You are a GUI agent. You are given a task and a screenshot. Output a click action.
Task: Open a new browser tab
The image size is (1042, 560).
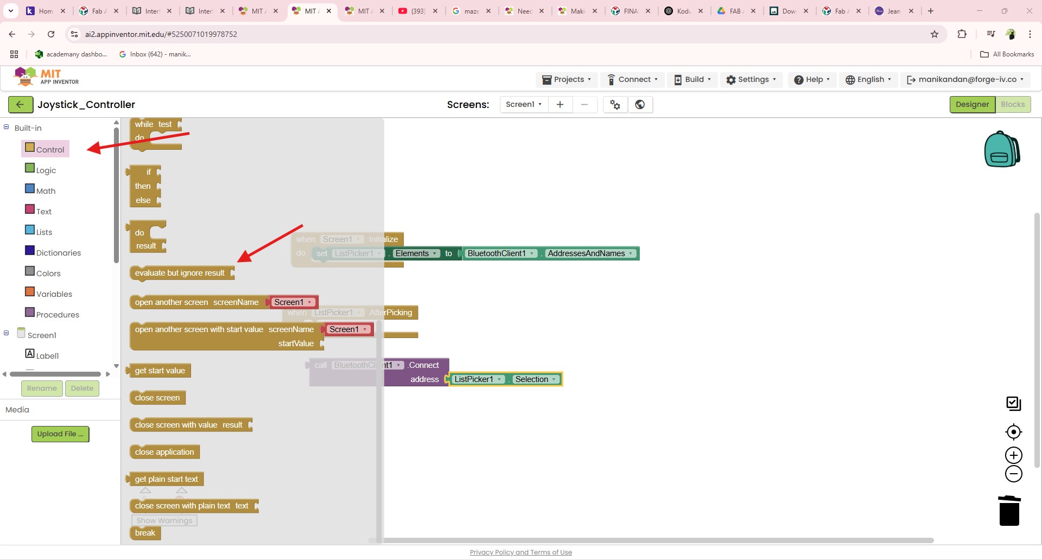tap(931, 11)
